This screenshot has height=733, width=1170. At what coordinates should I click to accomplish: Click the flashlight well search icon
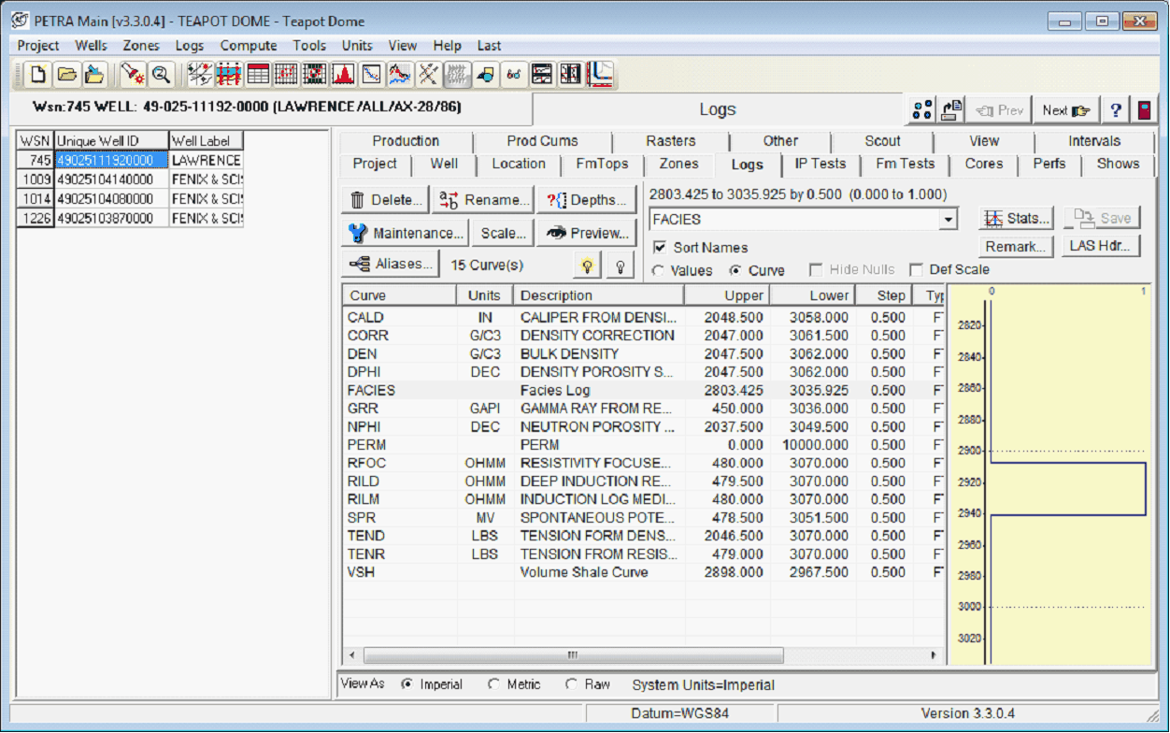point(132,75)
